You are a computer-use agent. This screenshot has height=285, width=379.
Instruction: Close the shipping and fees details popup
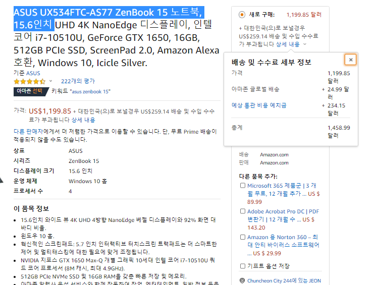tap(350, 60)
